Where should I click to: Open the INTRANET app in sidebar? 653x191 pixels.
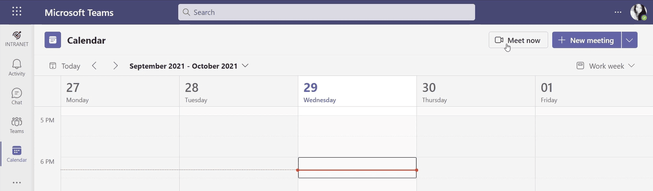click(16, 39)
